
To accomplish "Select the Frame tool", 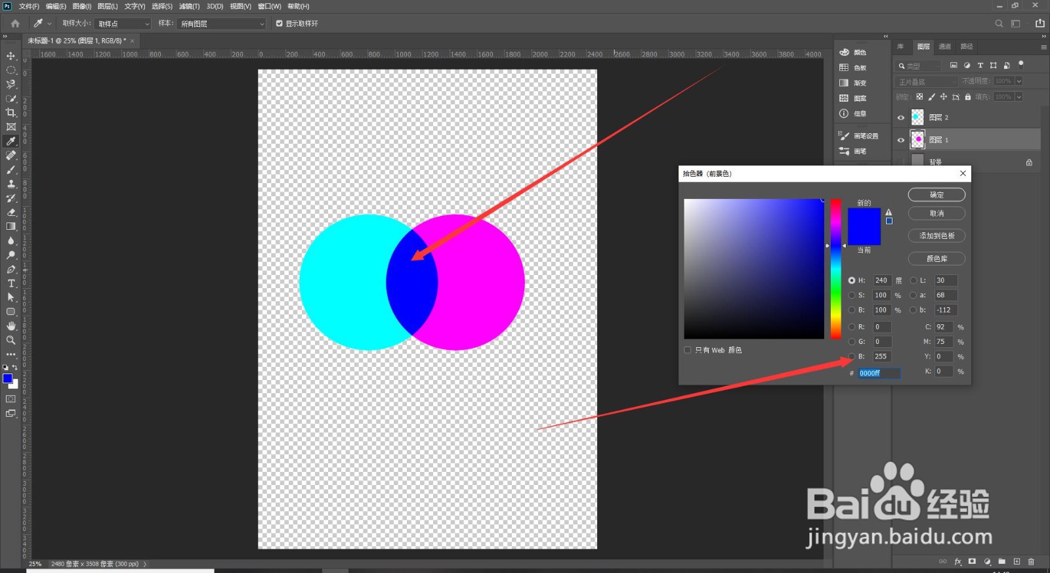I will [10, 127].
